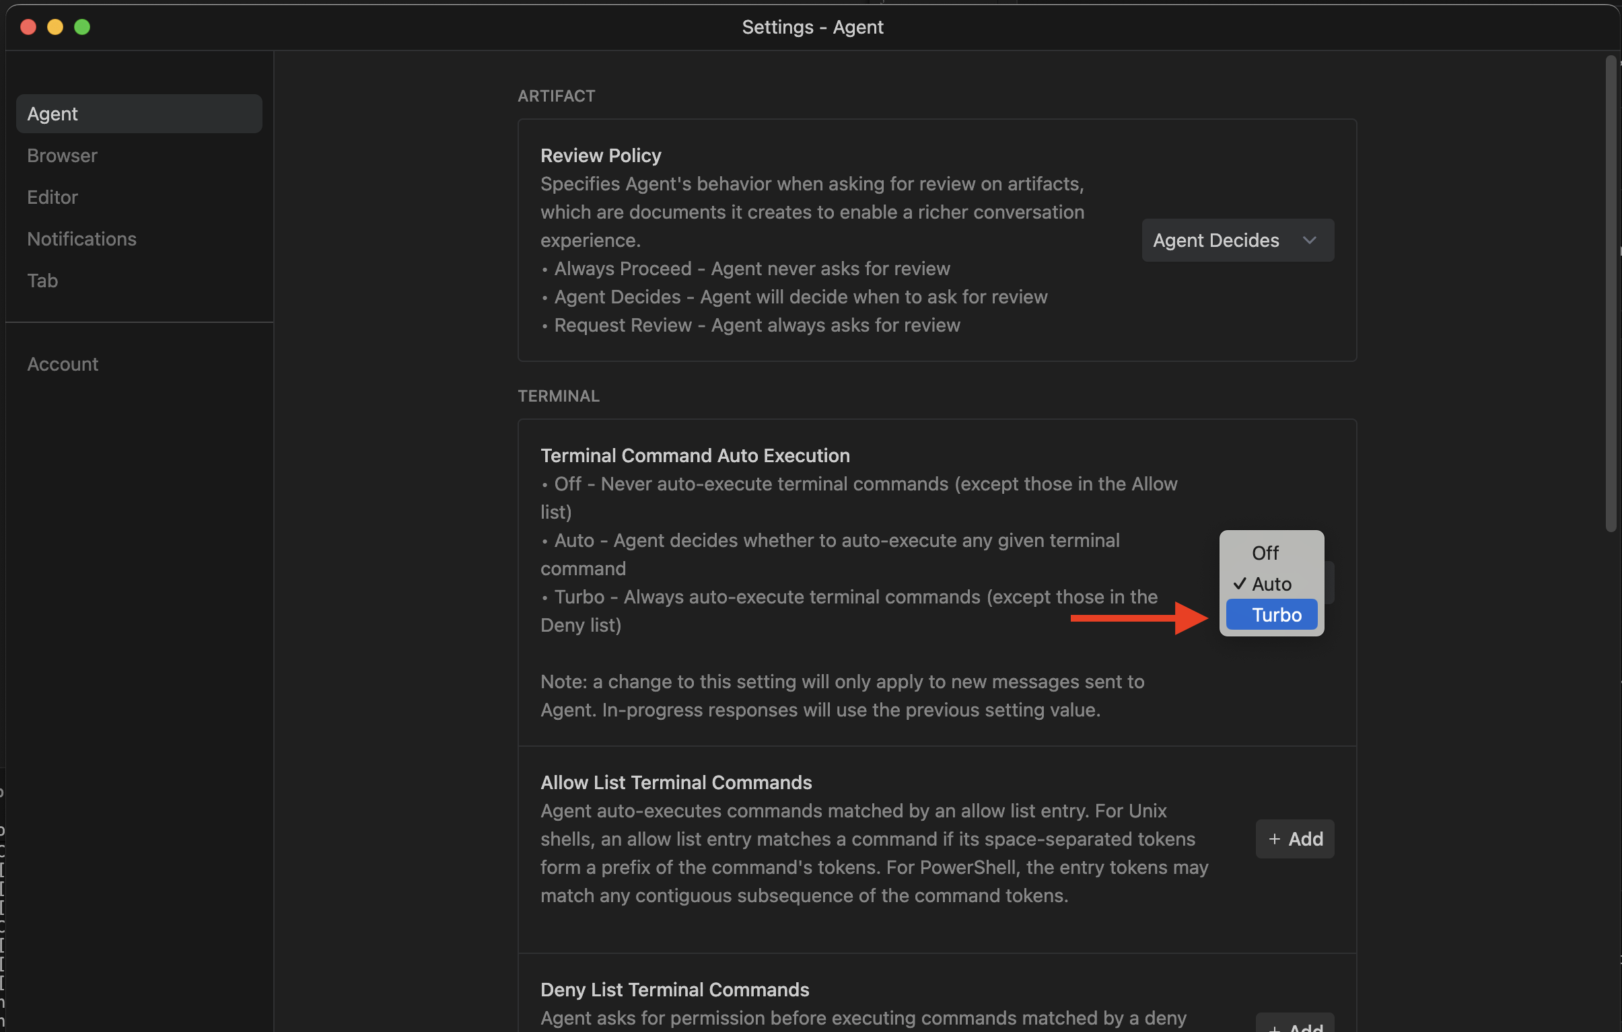
Task: Click the vertical scrollbar on the right
Action: coord(1611,293)
